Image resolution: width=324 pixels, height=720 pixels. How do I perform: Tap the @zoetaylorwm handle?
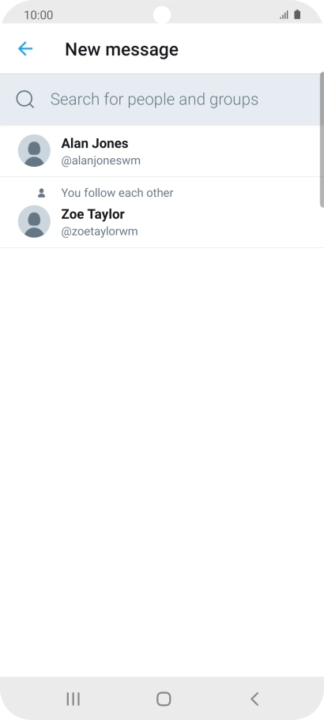click(x=99, y=232)
